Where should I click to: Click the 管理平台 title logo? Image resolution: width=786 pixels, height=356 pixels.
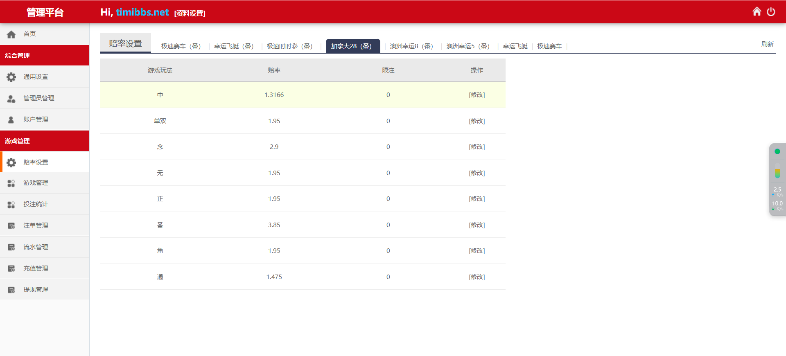[45, 12]
